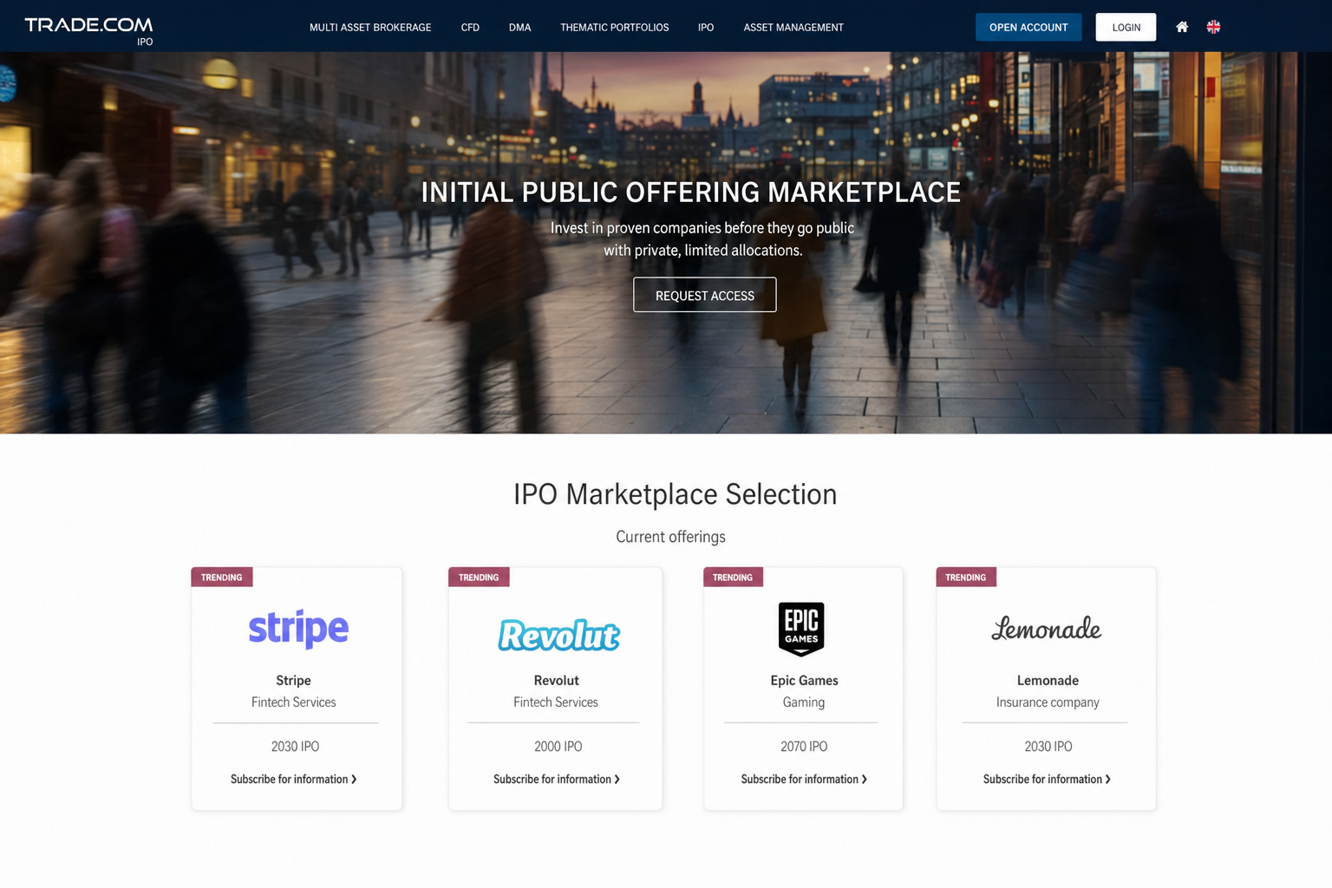Click the Stripe logo
The image size is (1332, 888).
pos(298,629)
